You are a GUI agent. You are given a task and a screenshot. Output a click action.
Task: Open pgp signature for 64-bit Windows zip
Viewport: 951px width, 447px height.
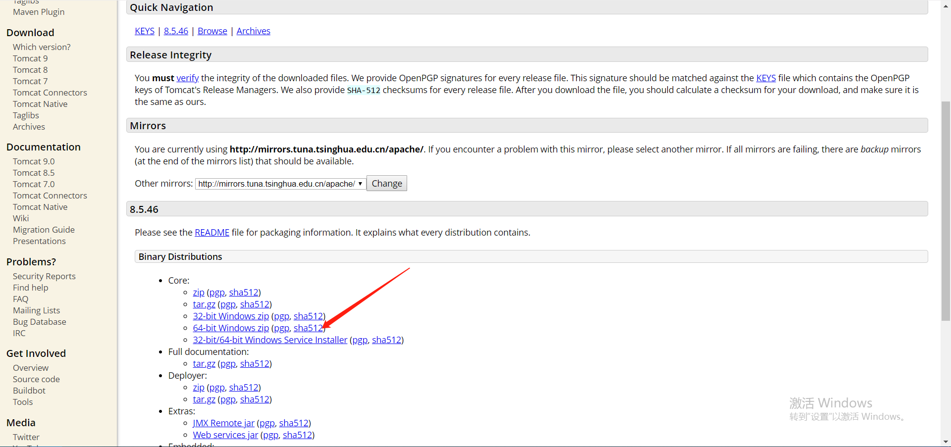[281, 328]
